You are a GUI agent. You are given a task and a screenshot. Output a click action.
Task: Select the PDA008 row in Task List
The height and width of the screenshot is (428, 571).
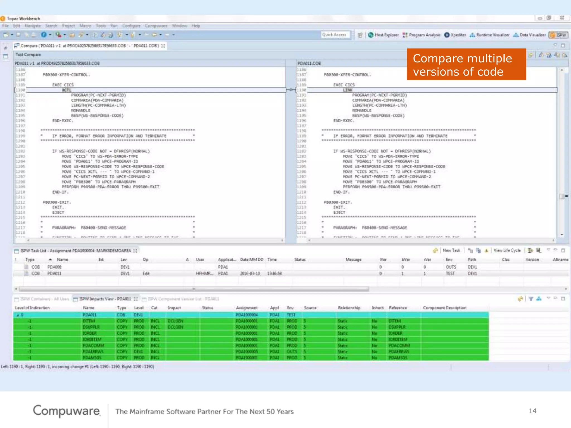(x=291, y=267)
